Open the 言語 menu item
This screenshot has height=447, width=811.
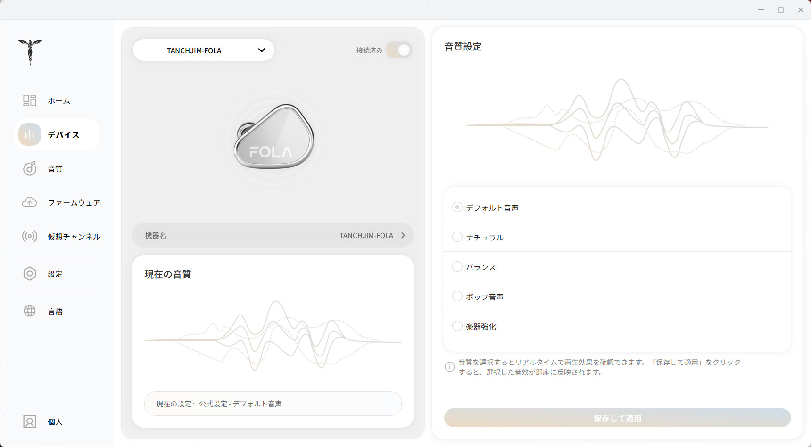[55, 311]
